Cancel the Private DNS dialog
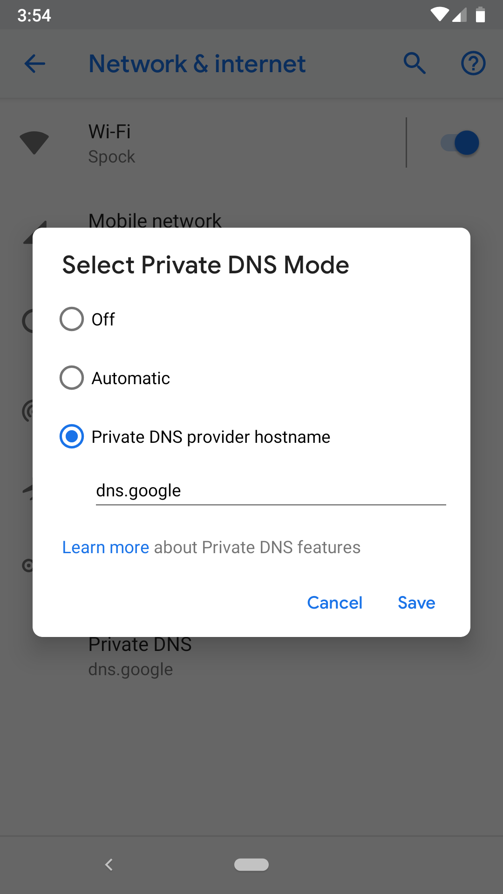This screenshot has width=503, height=894. (334, 603)
